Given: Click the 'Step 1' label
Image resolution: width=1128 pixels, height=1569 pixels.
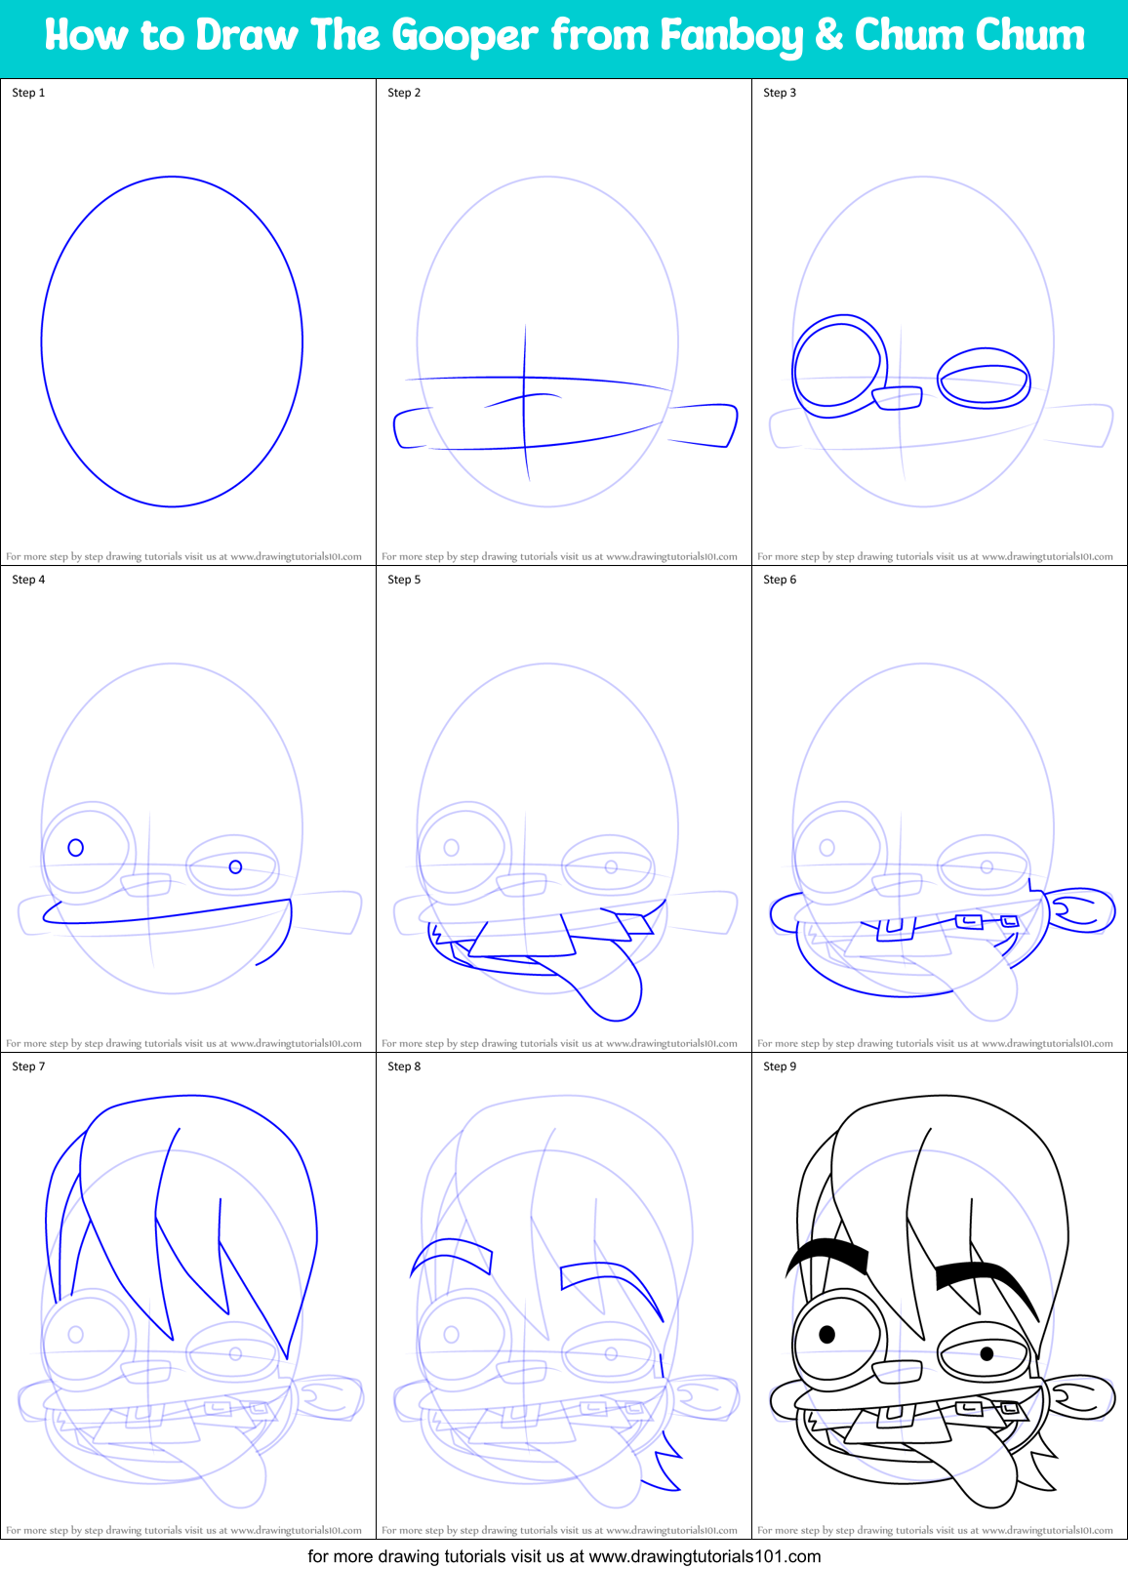Looking at the screenshot, I should pyautogui.click(x=28, y=93).
